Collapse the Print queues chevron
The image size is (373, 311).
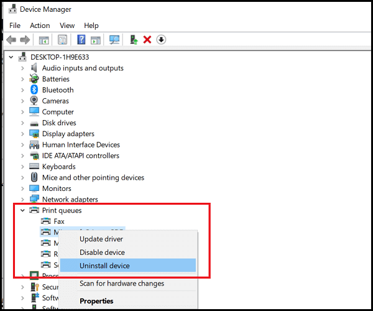[22, 210]
